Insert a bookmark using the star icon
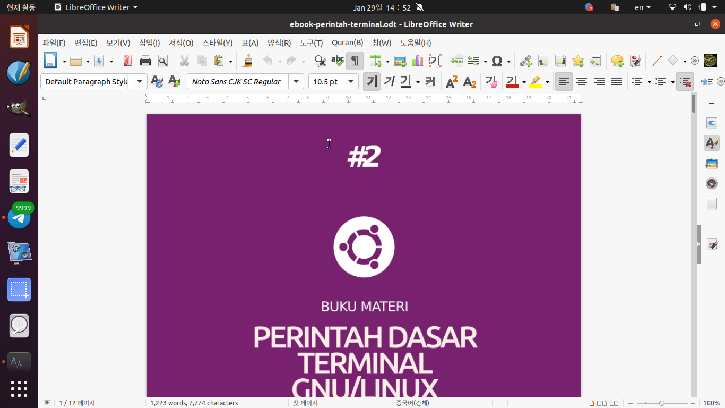 pos(578,61)
